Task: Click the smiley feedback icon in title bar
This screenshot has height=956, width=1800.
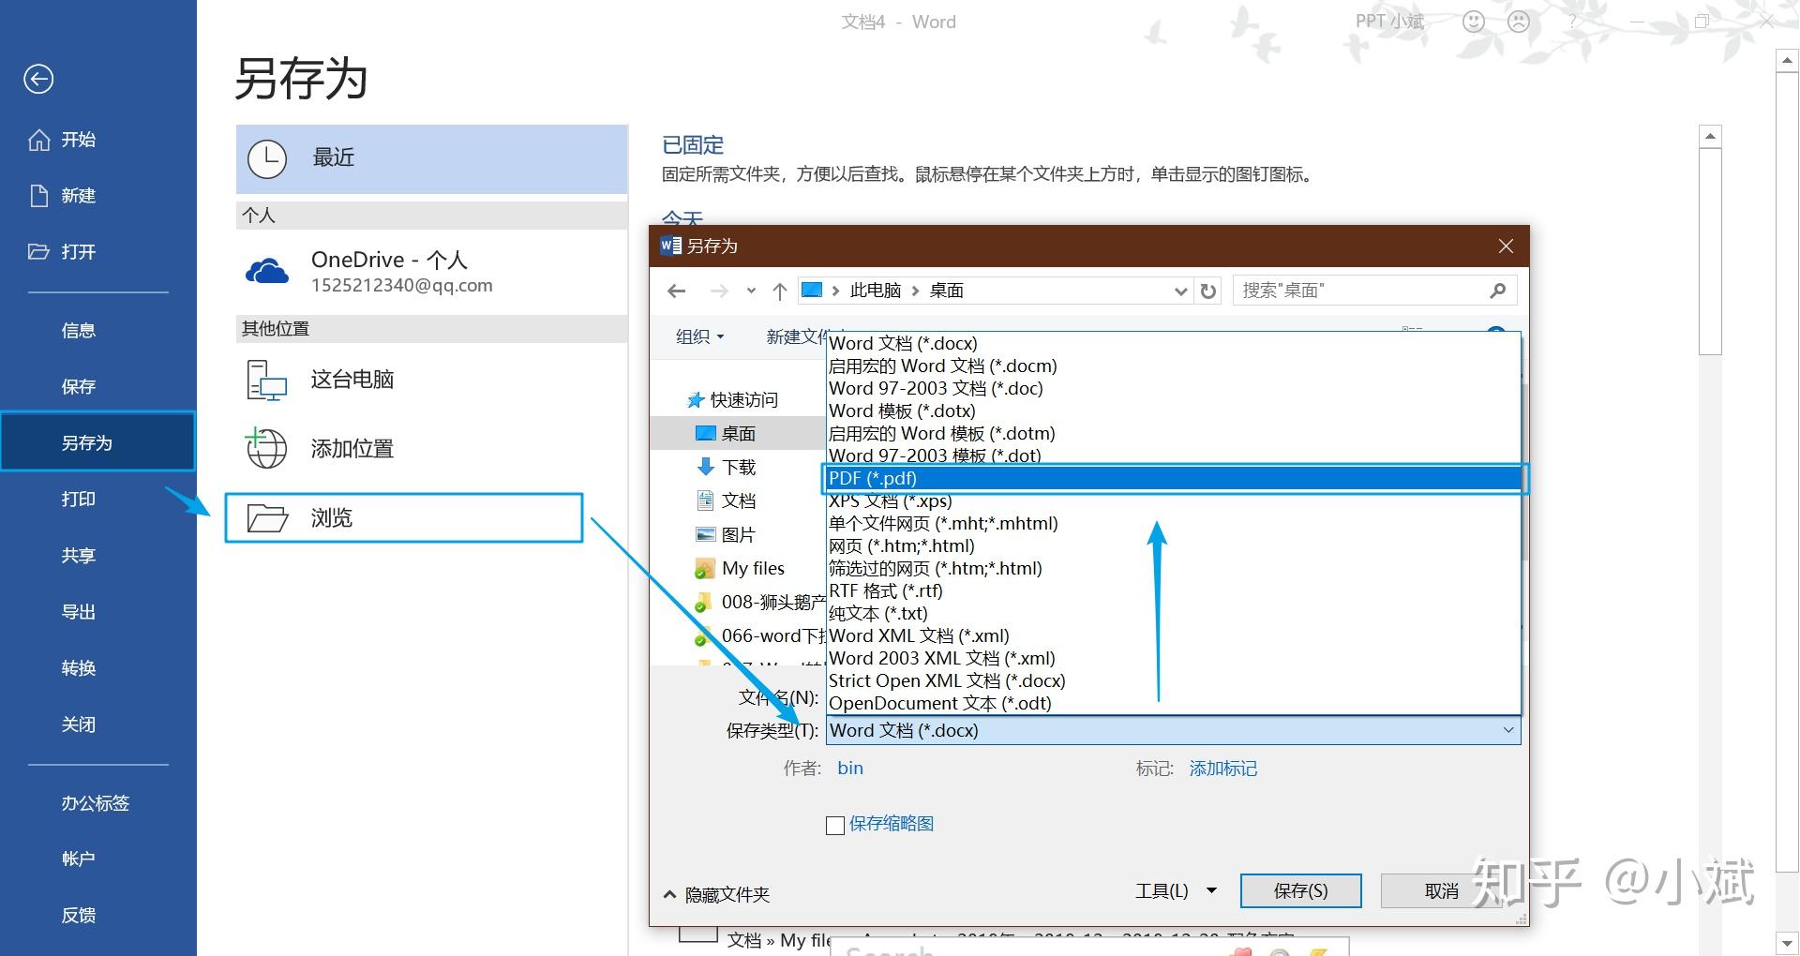Action: click(x=1473, y=21)
